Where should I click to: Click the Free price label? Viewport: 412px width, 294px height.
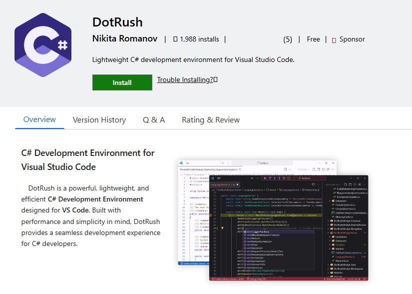[314, 39]
